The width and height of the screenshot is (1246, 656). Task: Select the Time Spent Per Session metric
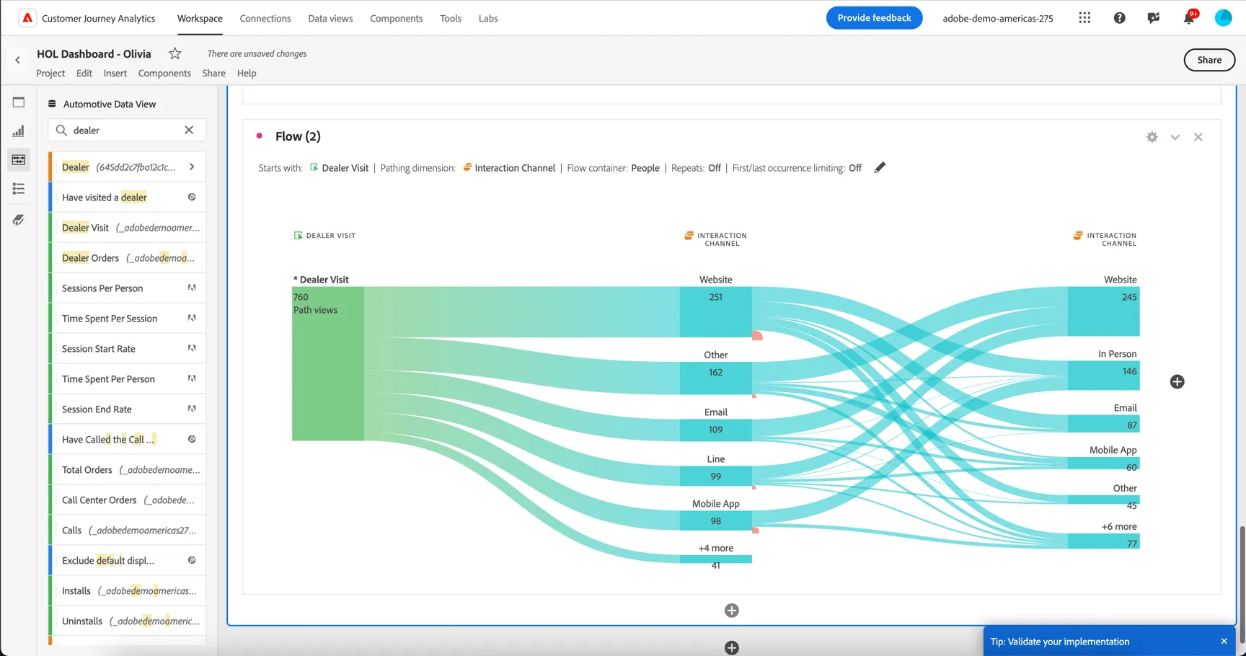click(x=128, y=318)
